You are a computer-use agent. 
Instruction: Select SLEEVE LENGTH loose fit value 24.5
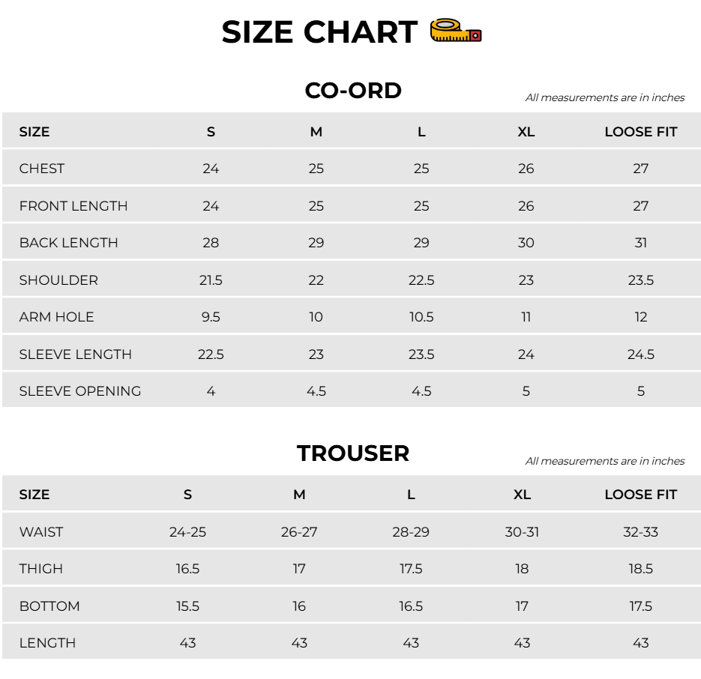click(640, 354)
